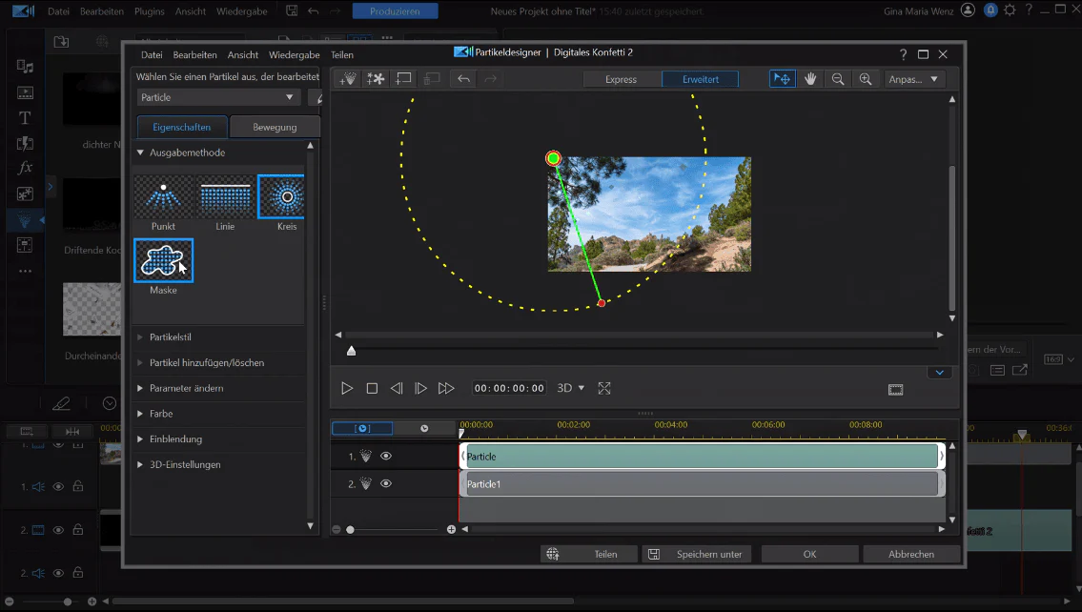Expand the Einblendung section
The width and height of the screenshot is (1082, 612).
(x=140, y=439)
